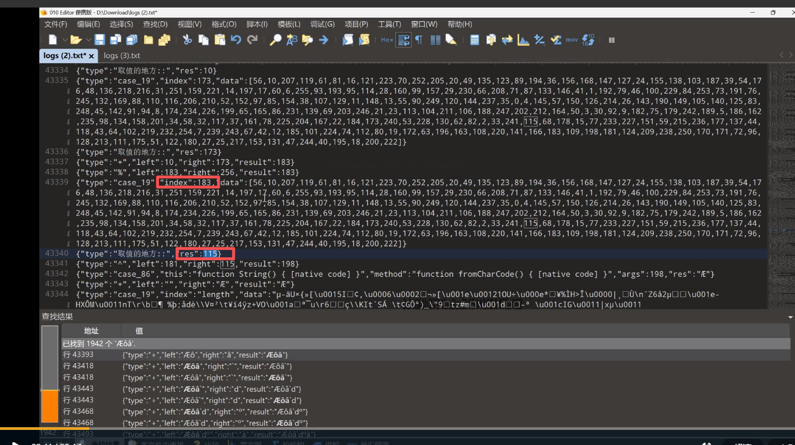Toggle whitespace display pilcrow icon
The width and height of the screenshot is (795, 445).
[419, 40]
